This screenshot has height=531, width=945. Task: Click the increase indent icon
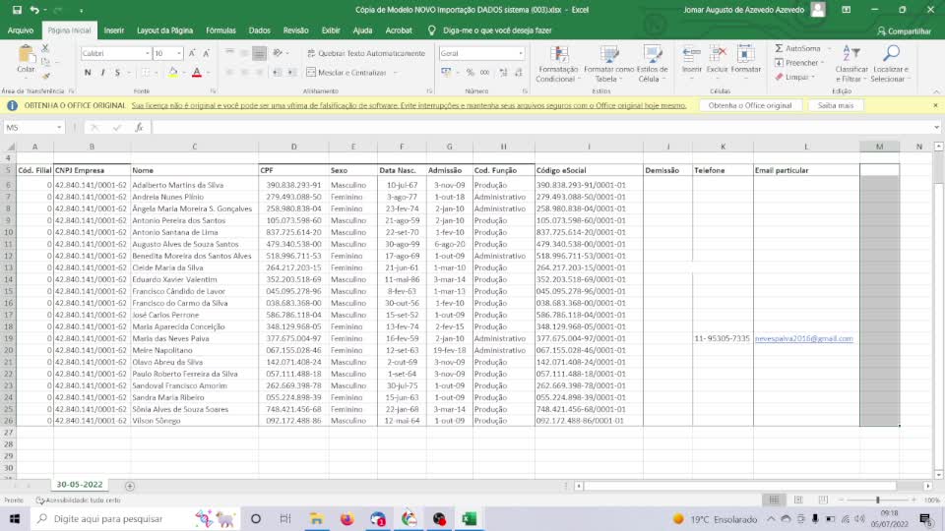pyautogui.click(x=291, y=72)
